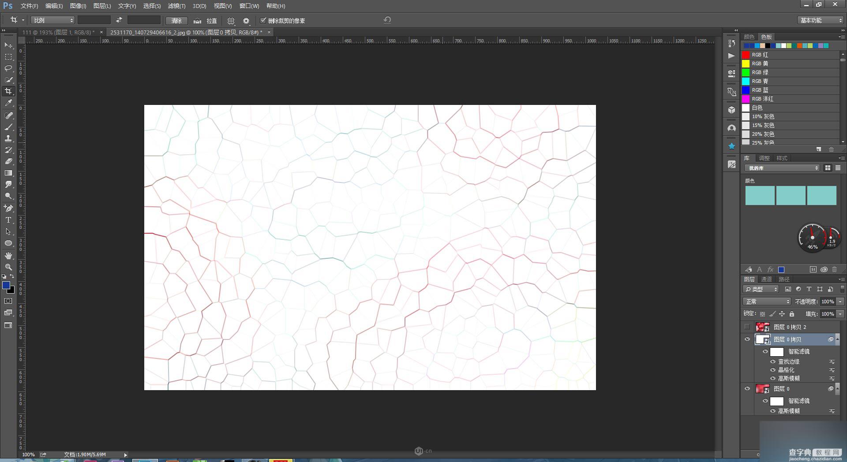
Task: Select the Brush tool
Action: 8,127
